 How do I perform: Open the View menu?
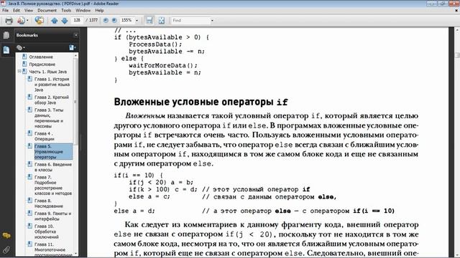point(29,10)
